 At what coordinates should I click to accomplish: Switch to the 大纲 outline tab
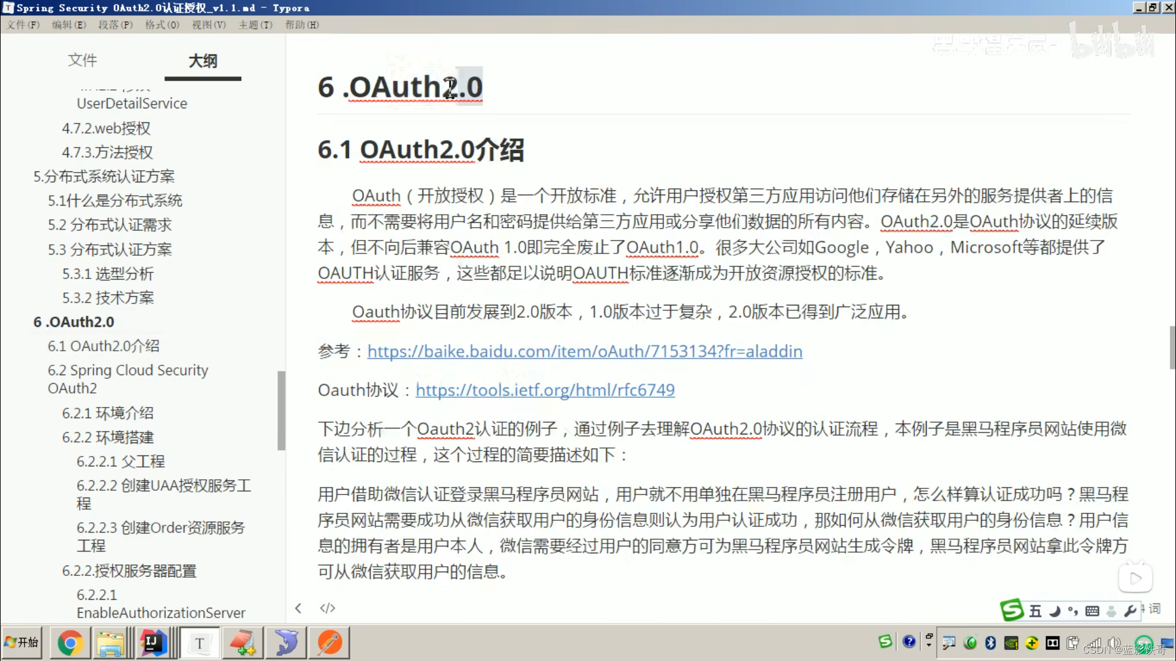[203, 61]
